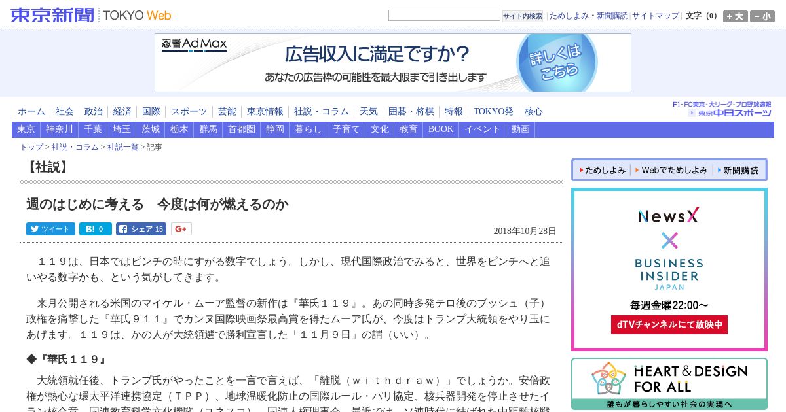Open the NewsX Business Insider ad

[x=669, y=269]
